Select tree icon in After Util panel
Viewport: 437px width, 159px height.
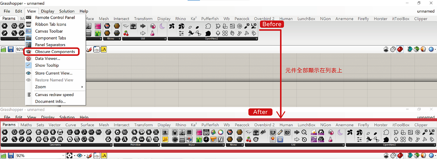click(x=256, y=132)
